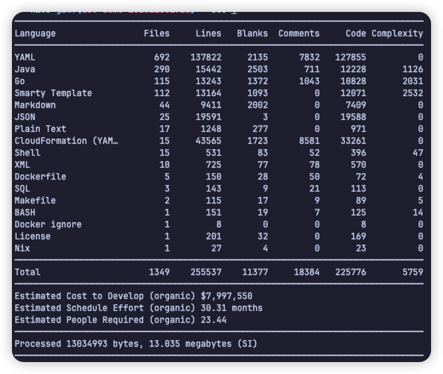Click the Blanks column header
This screenshot has width=443, height=374.
tap(252, 33)
